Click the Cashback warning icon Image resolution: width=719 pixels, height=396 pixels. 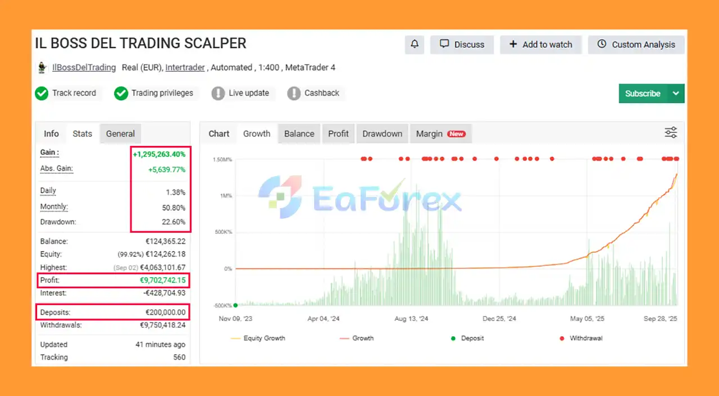(x=294, y=94)
